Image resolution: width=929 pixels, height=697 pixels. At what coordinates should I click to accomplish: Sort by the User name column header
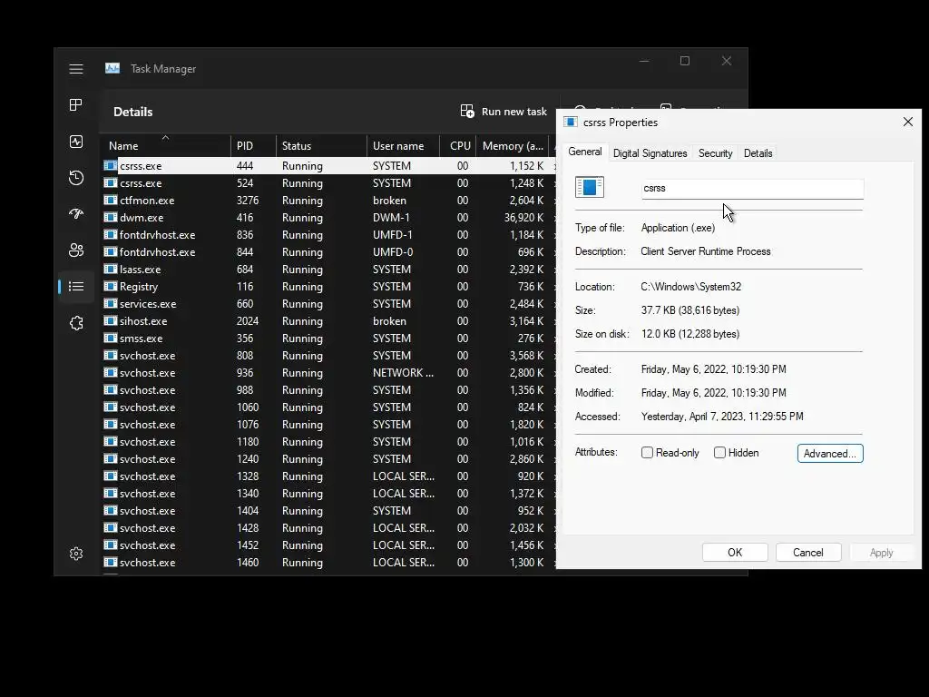pyautogui.click(x=403, y=146)
